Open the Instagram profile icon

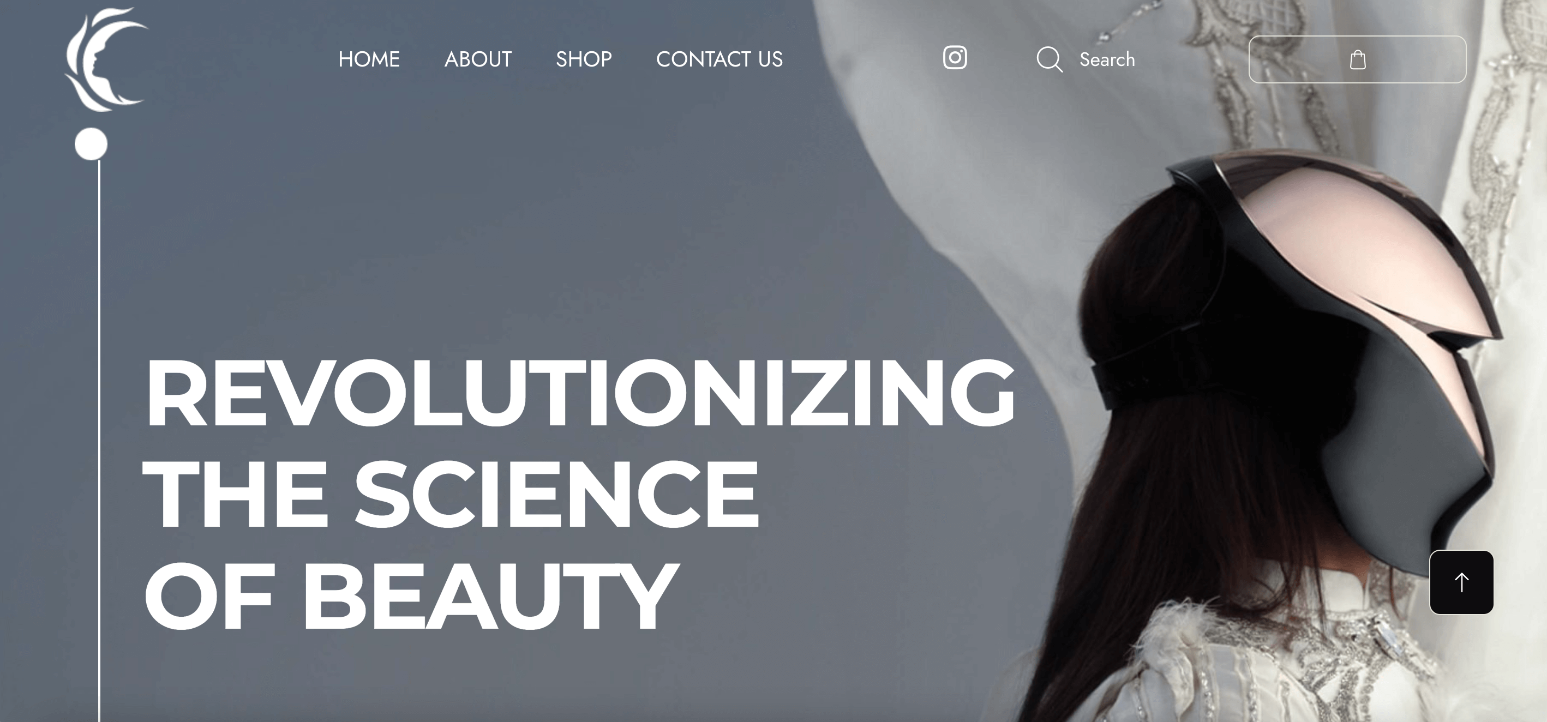(955, 58)
